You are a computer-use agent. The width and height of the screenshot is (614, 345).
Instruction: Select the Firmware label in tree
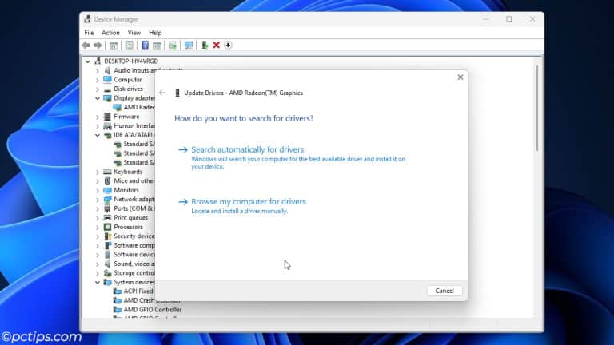(x=126, y=117)
